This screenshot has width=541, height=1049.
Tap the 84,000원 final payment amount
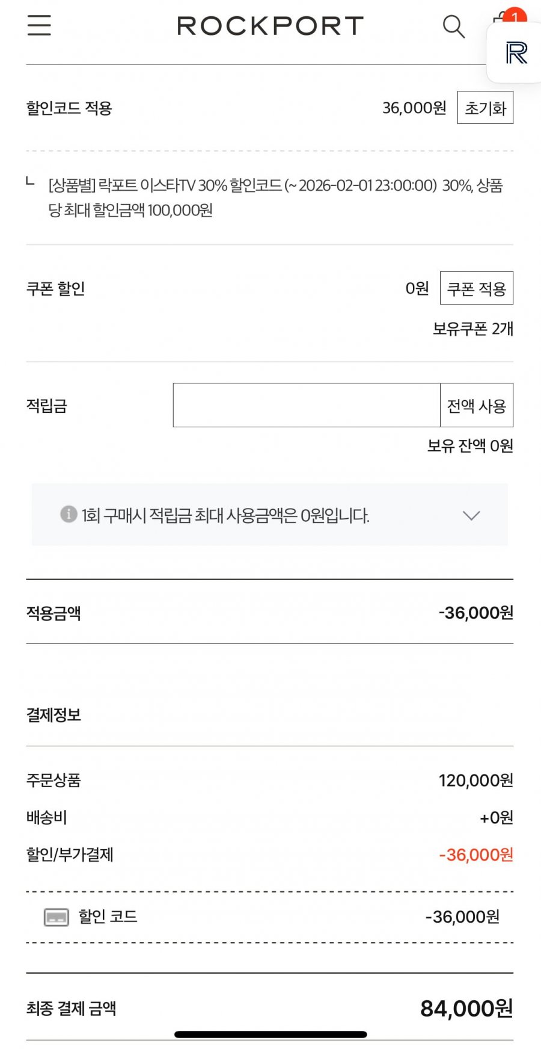pos(466,1008)
